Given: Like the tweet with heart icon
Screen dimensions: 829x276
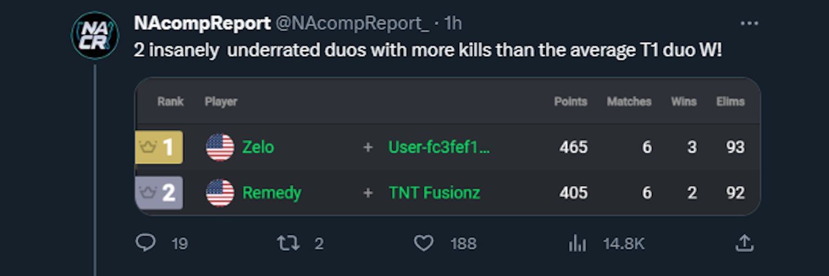Looking at the screenshot, I should point(424,243).
